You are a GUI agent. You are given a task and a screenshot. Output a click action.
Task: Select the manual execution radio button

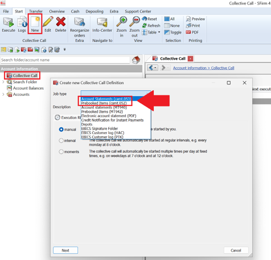tap(61, 129)
